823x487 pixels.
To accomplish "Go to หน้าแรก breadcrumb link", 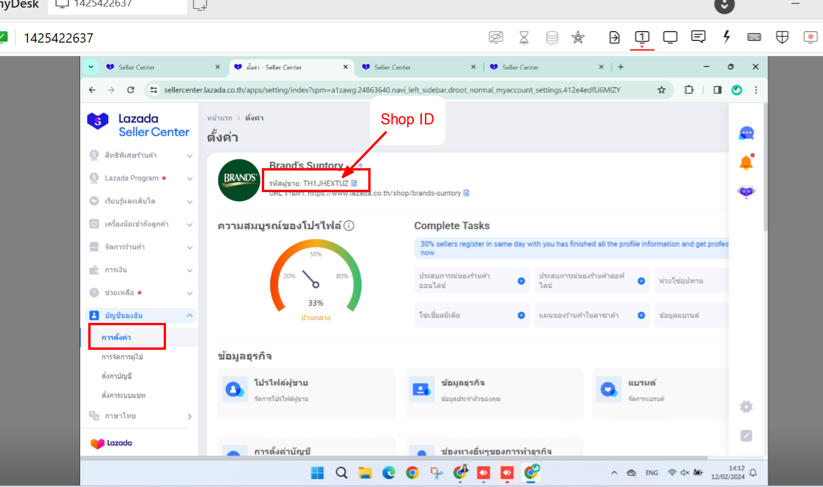I will coord(219,118).
